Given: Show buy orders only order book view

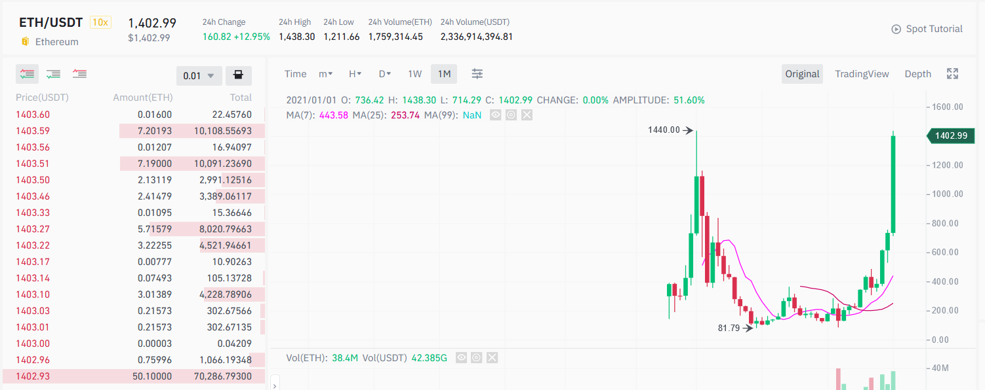Looking at the screenshot, I should (x=54, y=74).
